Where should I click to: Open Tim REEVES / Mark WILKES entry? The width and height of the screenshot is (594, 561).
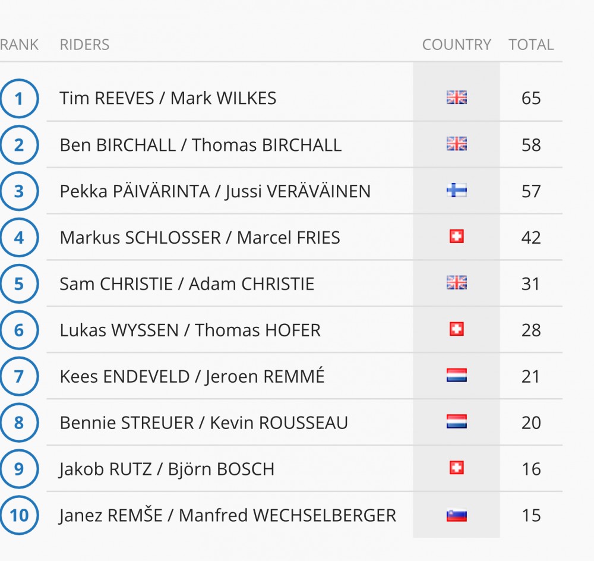(x=168, y=98)
